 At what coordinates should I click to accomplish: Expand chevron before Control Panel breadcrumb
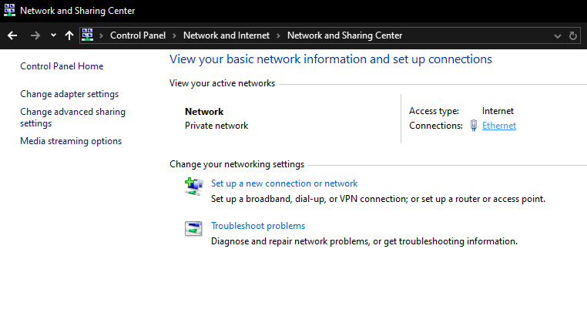101,35
